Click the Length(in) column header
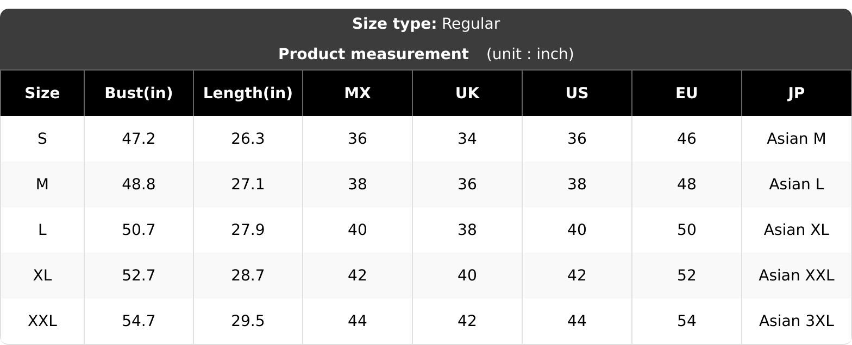Viewport: 852px width, 345px height. pos(248,93)
